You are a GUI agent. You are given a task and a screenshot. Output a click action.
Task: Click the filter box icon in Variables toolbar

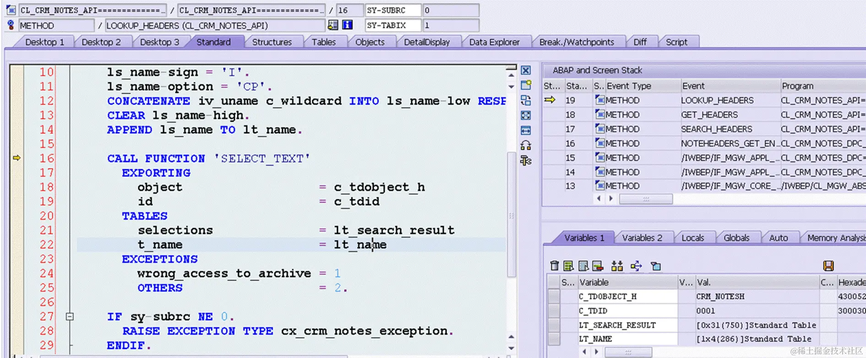click(x=656, y=266)
